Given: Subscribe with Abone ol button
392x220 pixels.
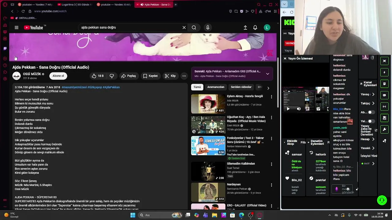Looking at the screenshot, I should pos(58,76).
